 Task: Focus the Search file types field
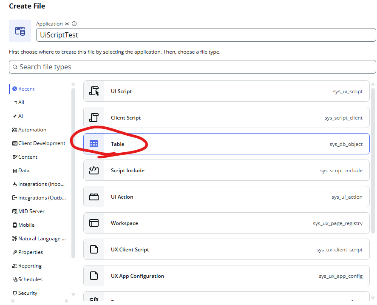click(x=193, y=67)
